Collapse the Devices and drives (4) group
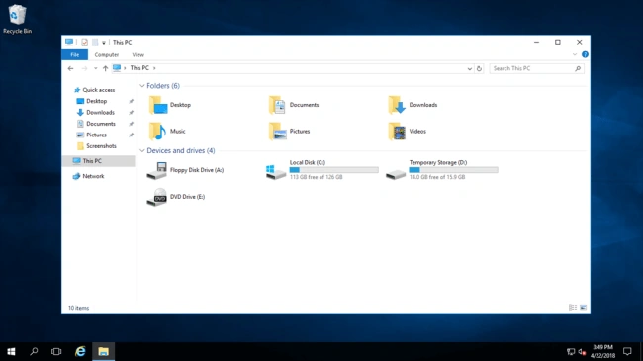The height and width of the screenshot is (361, 643). click(x=142, y=151)
